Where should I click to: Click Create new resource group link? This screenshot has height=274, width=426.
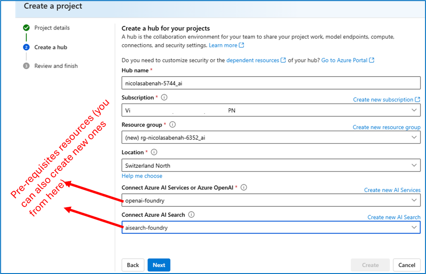tap(386, 127)
